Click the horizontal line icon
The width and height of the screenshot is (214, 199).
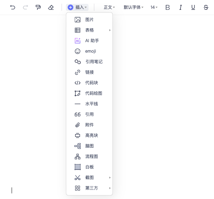coord(78,104)
